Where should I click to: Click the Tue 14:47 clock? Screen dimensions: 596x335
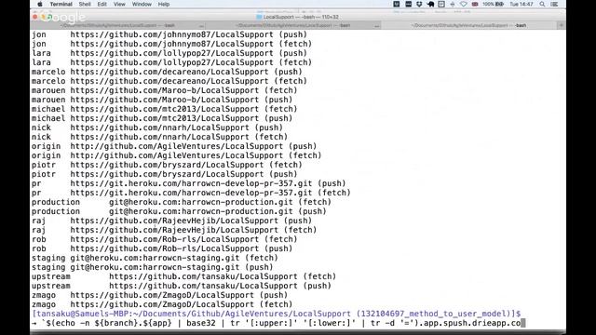pos(521,4)
